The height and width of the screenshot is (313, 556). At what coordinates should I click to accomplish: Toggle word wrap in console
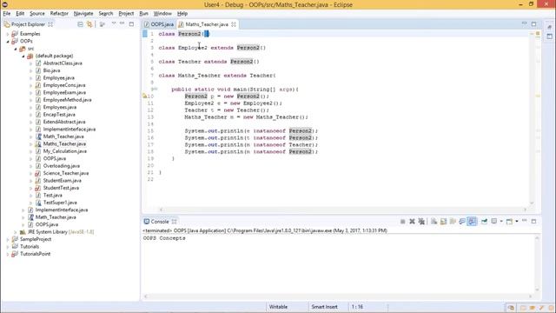click(x=453, y=222)
